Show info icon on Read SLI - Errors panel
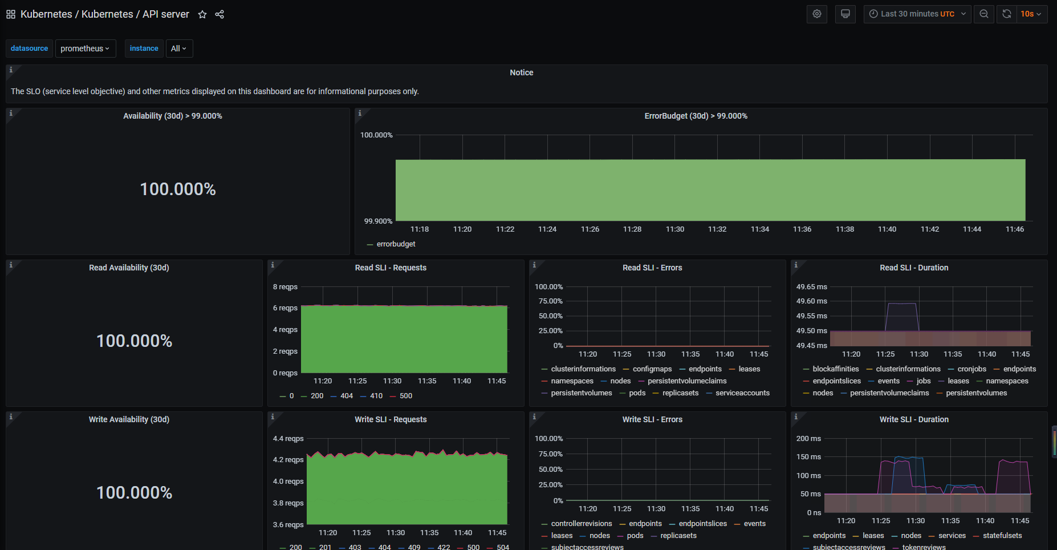The height and width of the screenshot is (550, 1057). (x=534, y=265)
